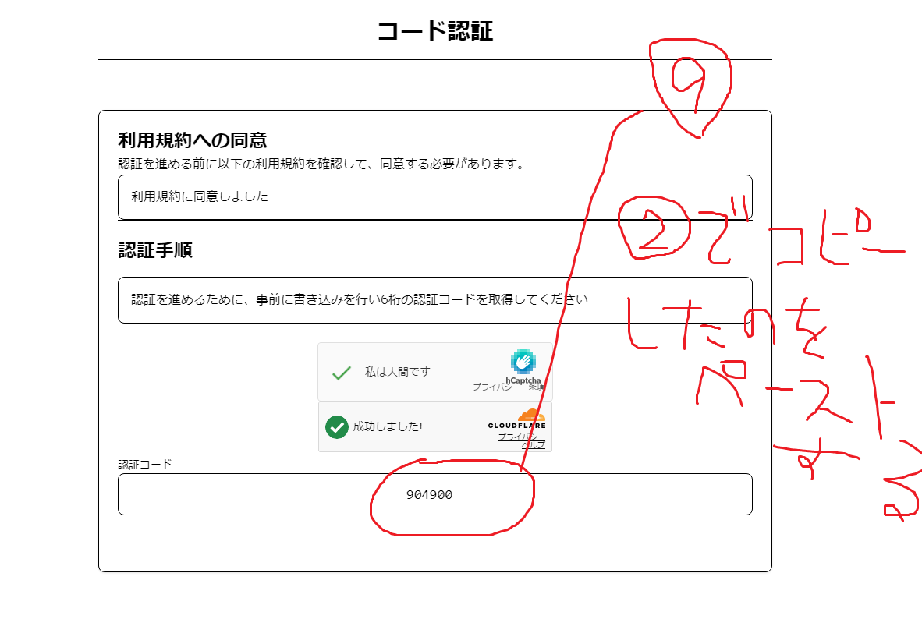922x626 pixels.
Task: Open the Cloudflare プライバシー link
Action: coord(521,437)
